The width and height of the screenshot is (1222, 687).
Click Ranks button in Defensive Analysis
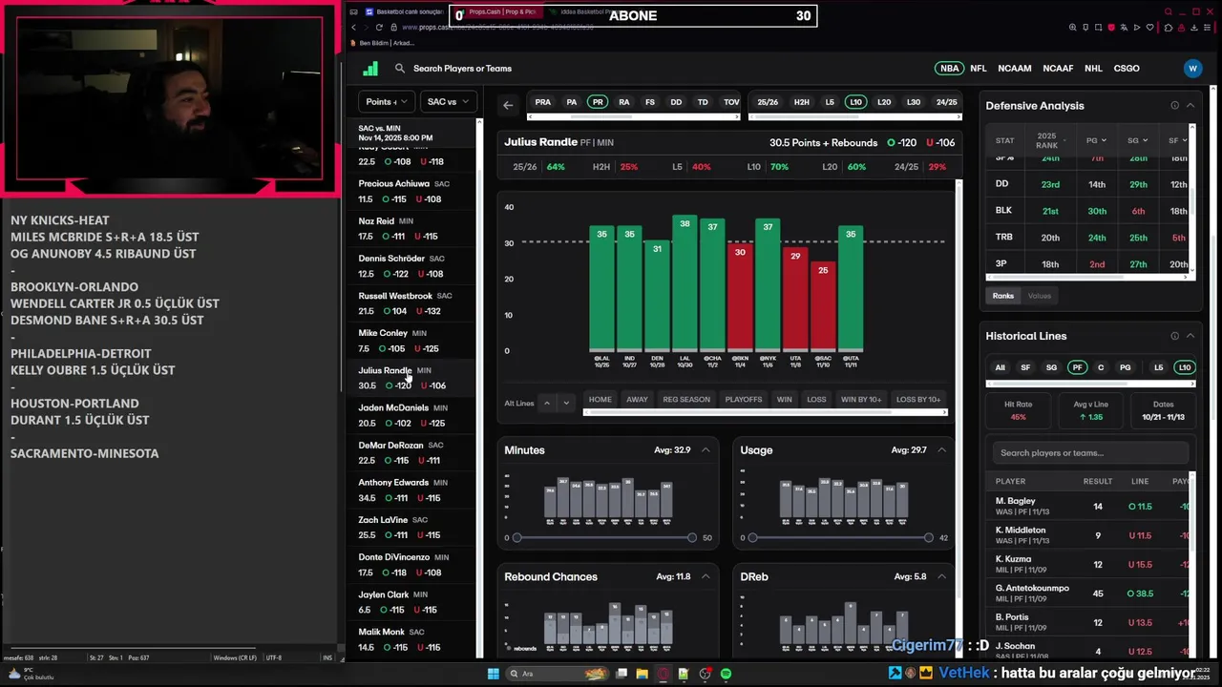(1002, 296)
